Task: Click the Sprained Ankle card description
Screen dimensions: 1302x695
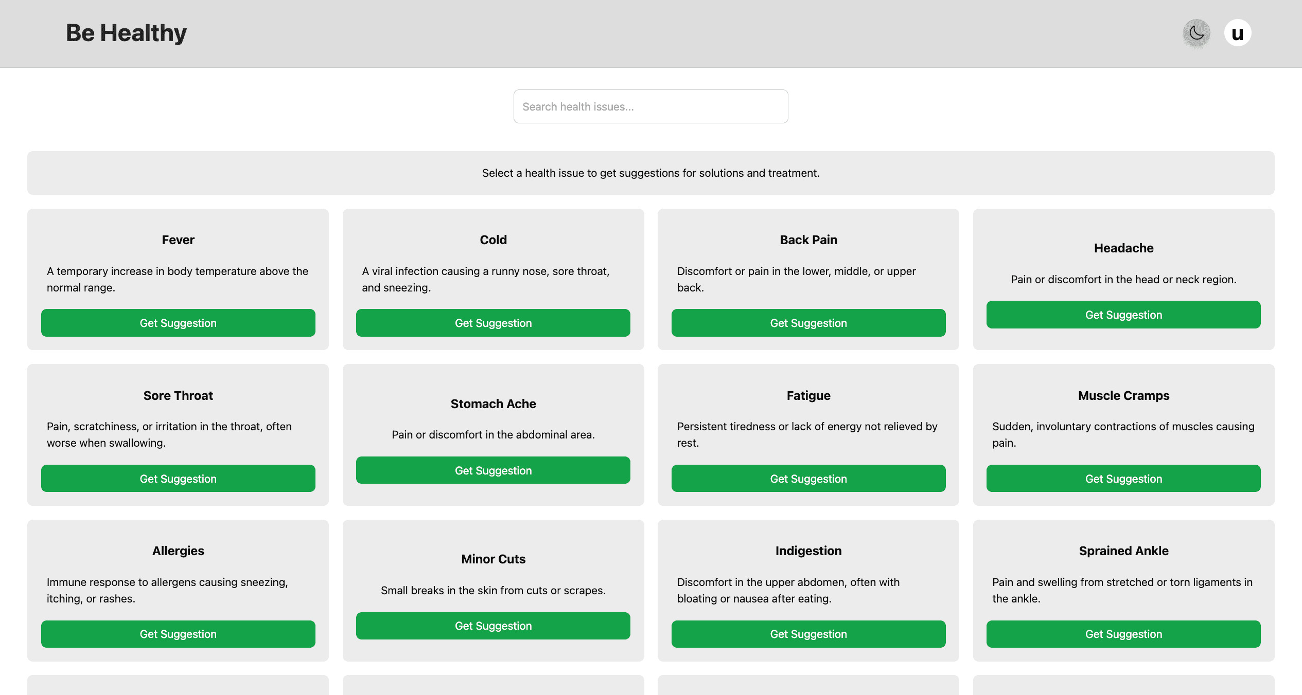Action: coord(1122,590)
